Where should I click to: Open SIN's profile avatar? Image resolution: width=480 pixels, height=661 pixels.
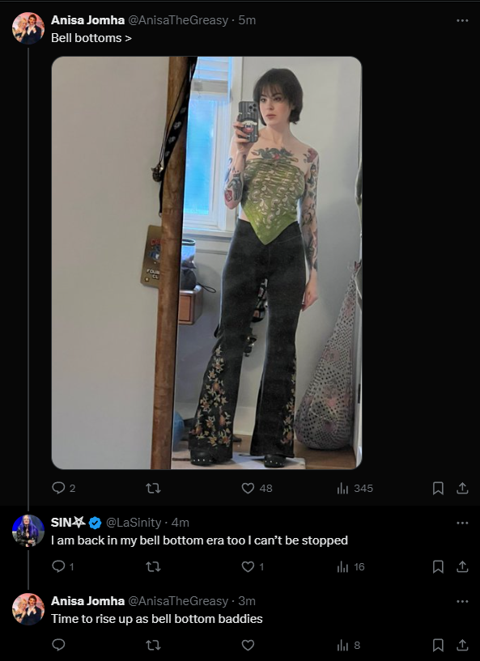(28, 530)
